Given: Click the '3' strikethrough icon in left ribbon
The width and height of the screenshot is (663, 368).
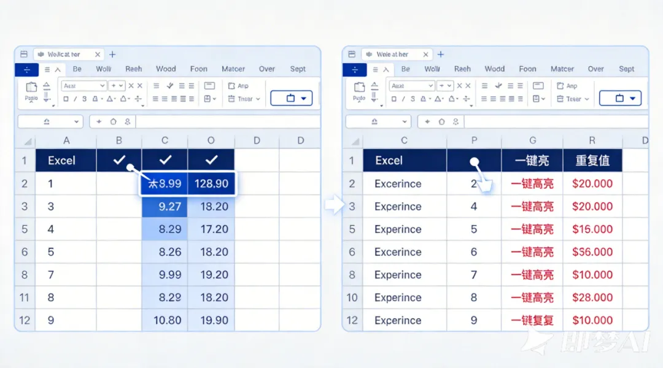Looking at the screenshot, I should [85, 99].
